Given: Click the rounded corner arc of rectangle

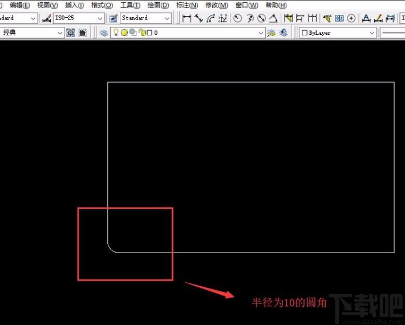Looking at the screenshot, I should (x=111, y=249).
